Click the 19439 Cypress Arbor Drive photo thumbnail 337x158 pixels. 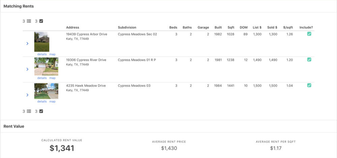(42, 42)
